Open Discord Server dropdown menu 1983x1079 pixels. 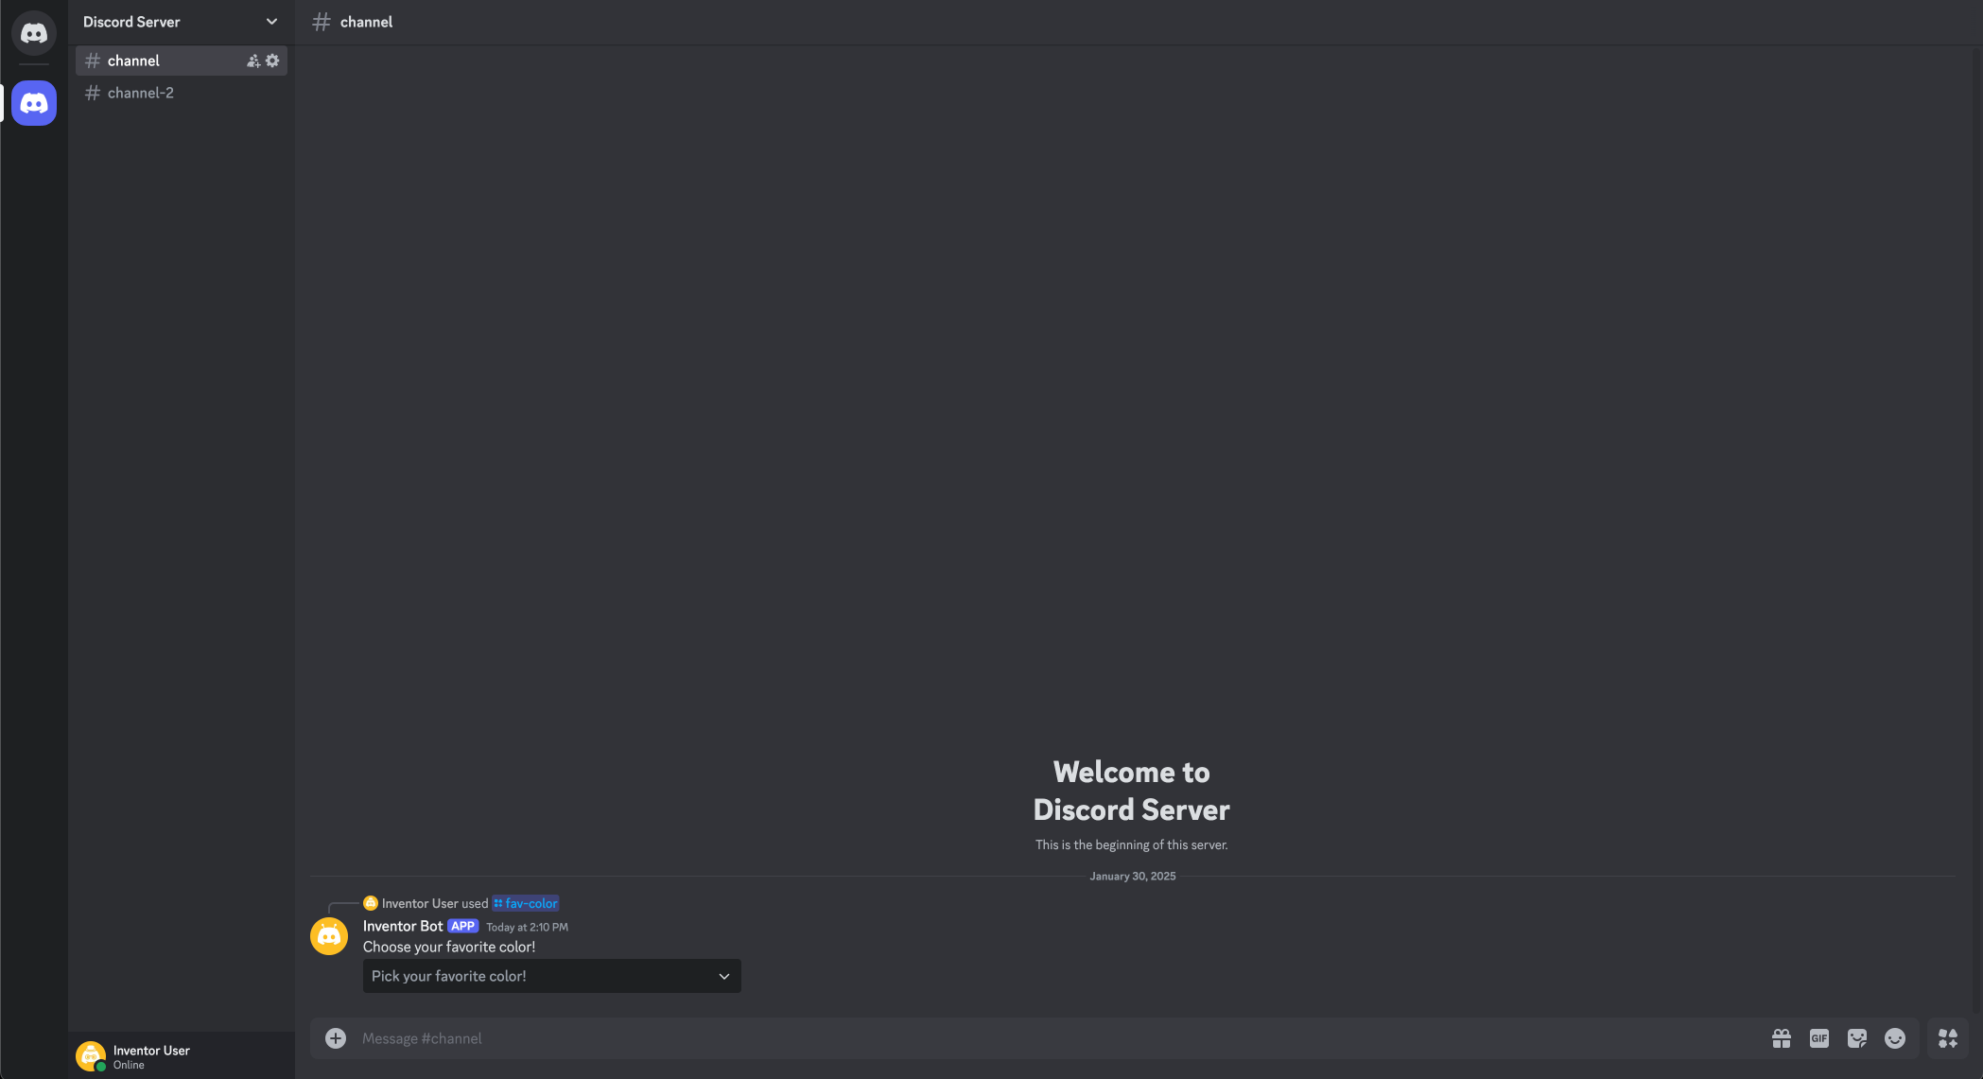point(271,22)
